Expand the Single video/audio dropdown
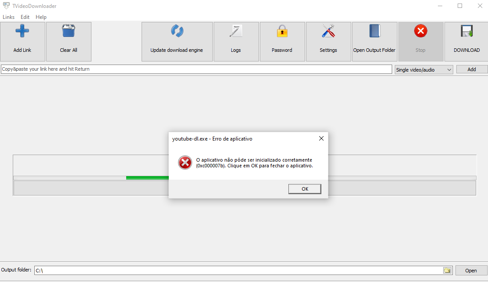Screen dimensions: 488x282 tap(423, 70)
